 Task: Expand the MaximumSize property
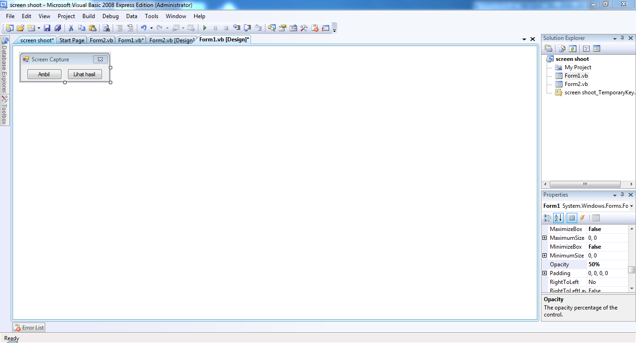(545, 238)
